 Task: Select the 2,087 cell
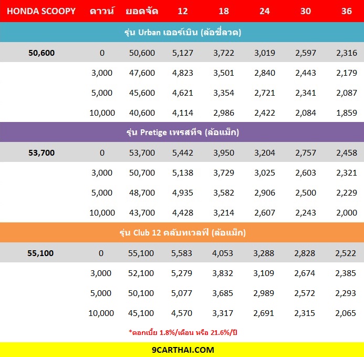[347, 93]
